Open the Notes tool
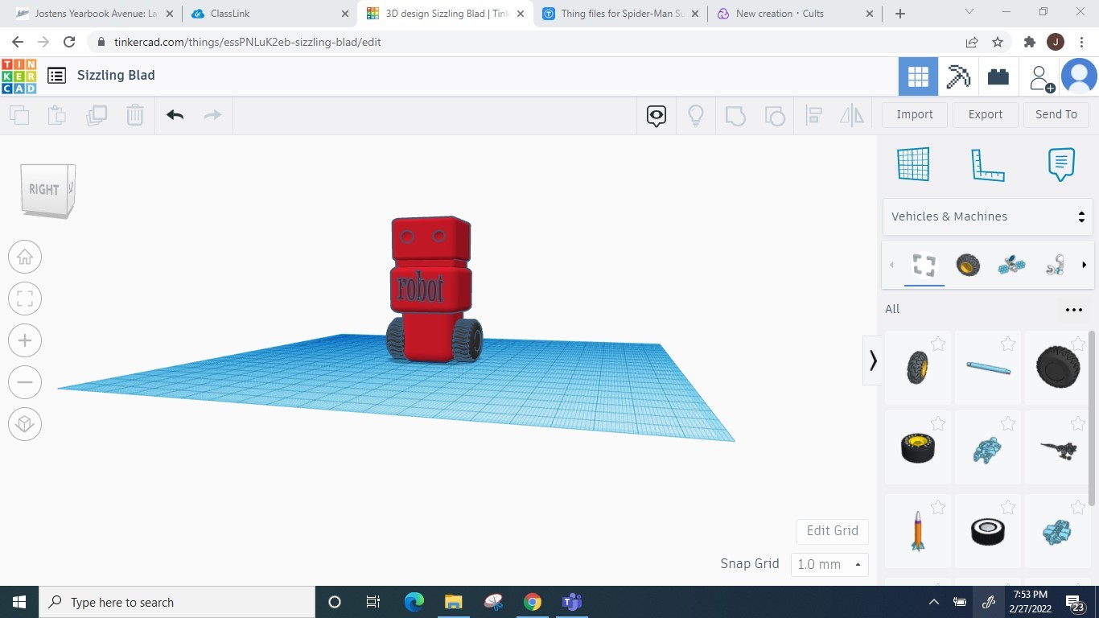1099x618 pixels. click(1061, 164)
